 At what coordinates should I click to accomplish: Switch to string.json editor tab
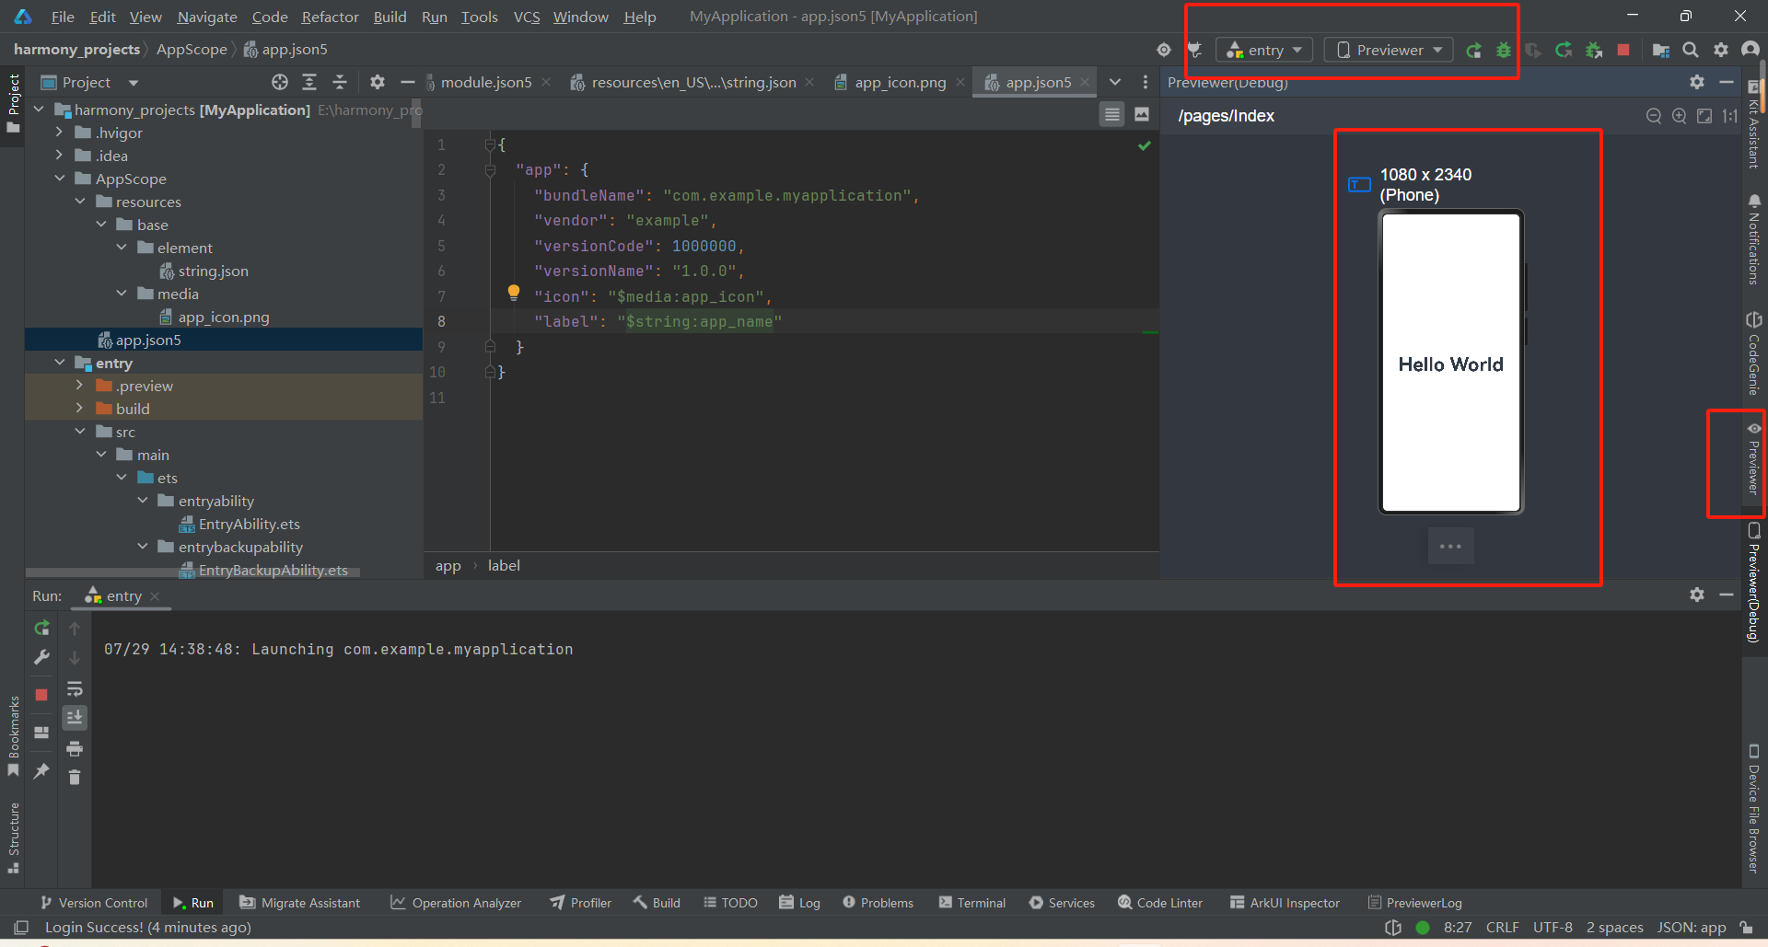pos(693,82)
